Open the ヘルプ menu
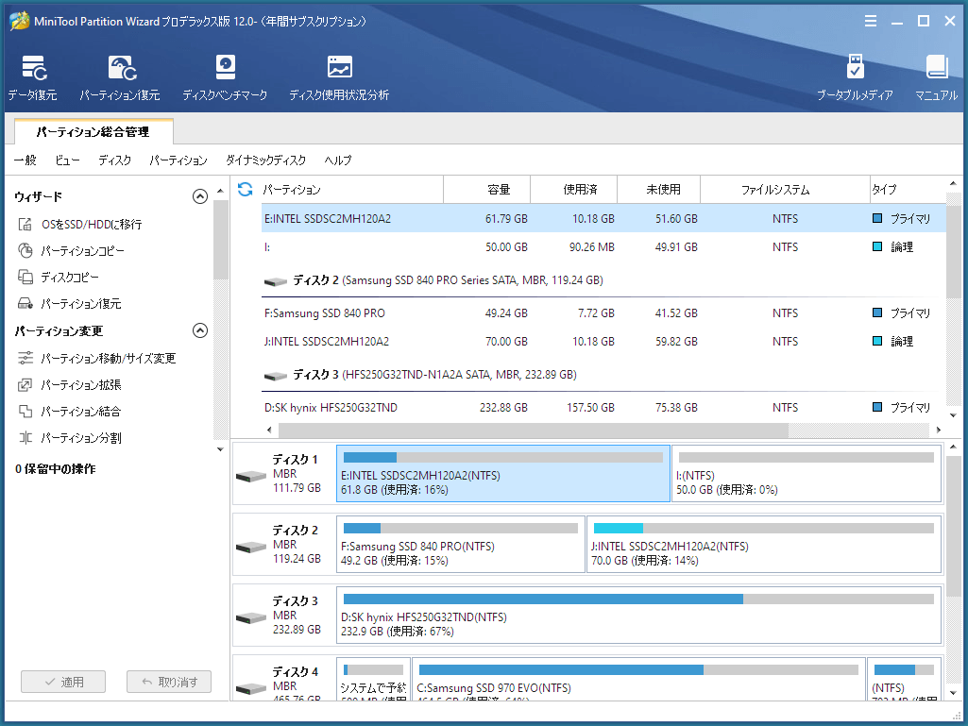This screenshot has width=968, height=726. pyautogui.click(x=338, y=160)
